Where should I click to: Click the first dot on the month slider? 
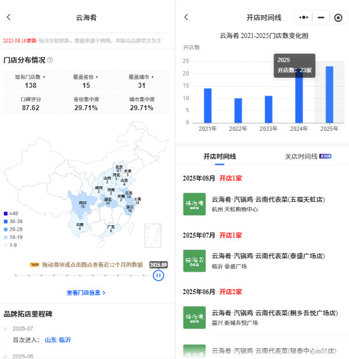coord(16,275)
